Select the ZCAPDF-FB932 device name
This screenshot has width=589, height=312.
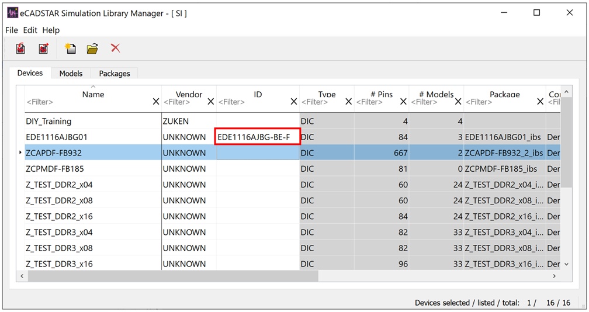tap(54, 153)
